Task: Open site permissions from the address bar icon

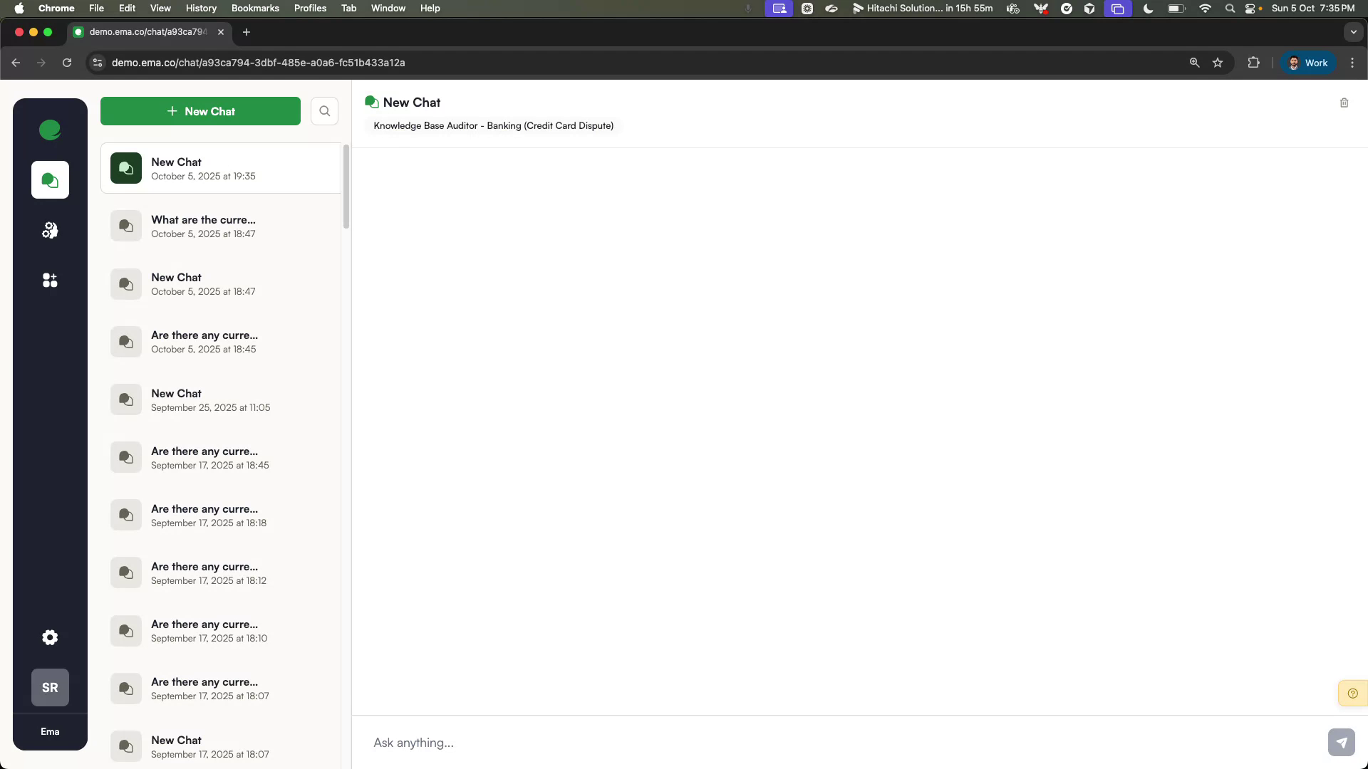Action: pos(97,63)
